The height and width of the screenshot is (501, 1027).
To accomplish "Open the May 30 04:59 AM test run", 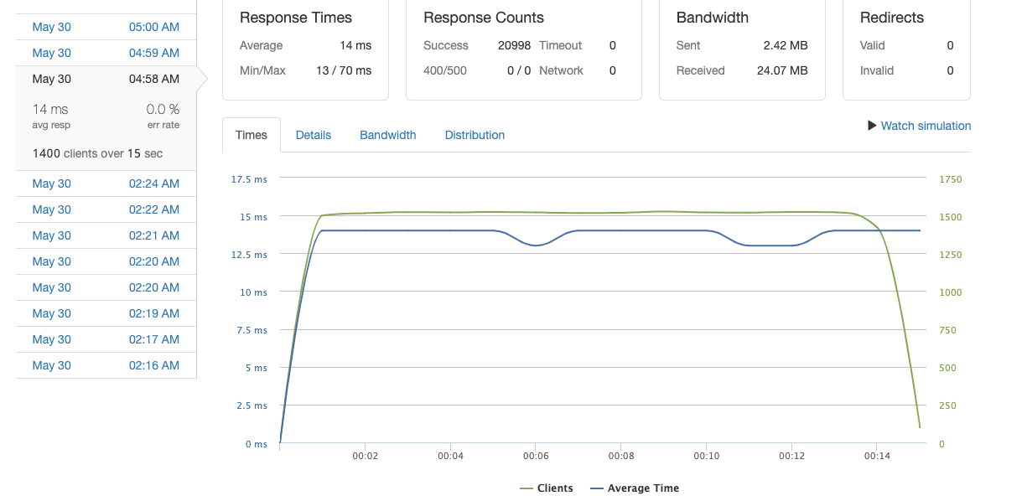I will pos(106,53).
